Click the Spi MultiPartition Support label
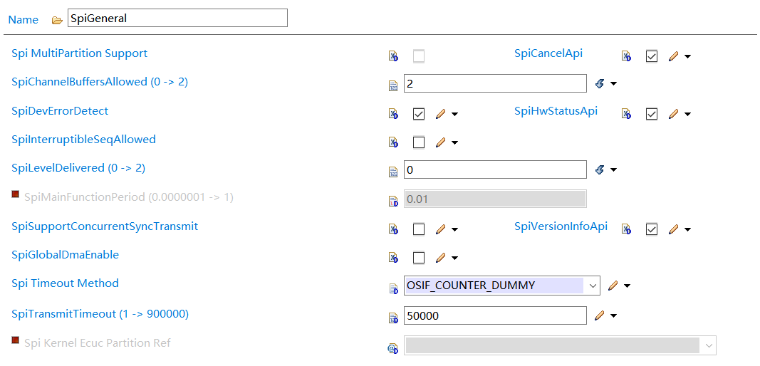The width and height of the screenshot is (760, 366). (x=80, y=53)
